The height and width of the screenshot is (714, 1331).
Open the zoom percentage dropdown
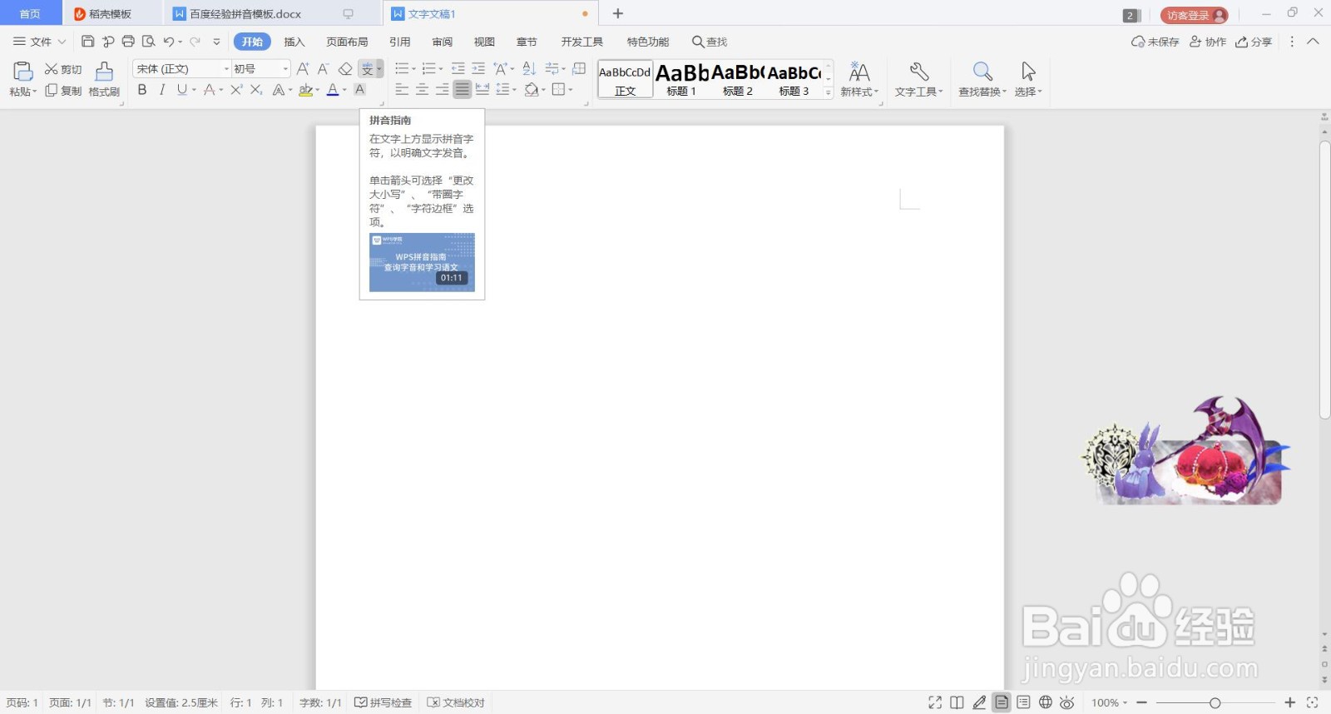coord(1125,703)
